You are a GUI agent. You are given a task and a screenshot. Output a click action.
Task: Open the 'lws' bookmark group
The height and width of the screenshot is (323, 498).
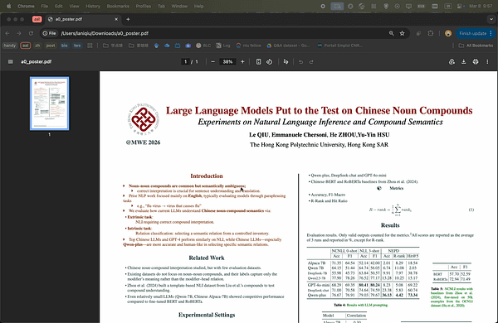tap(77, 46)
